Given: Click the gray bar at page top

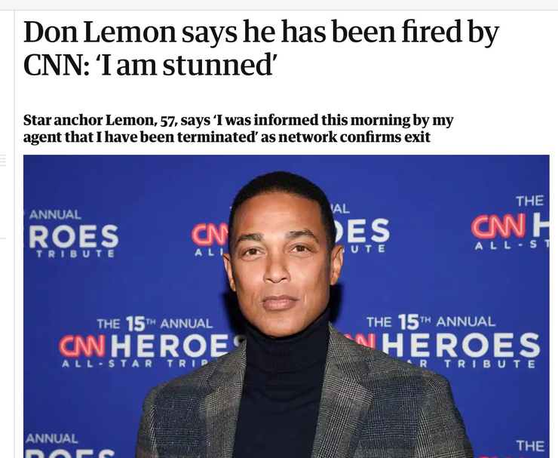Looking at the screenshot, I should click(x=279, y=5).
